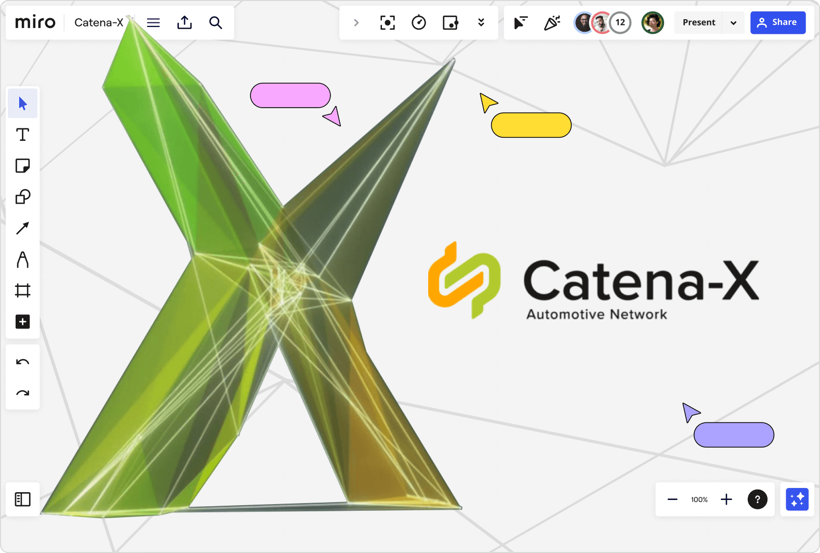Click your profile avatar with green ring
Viewport: 820px width, 553px height.
coord(653,23)
